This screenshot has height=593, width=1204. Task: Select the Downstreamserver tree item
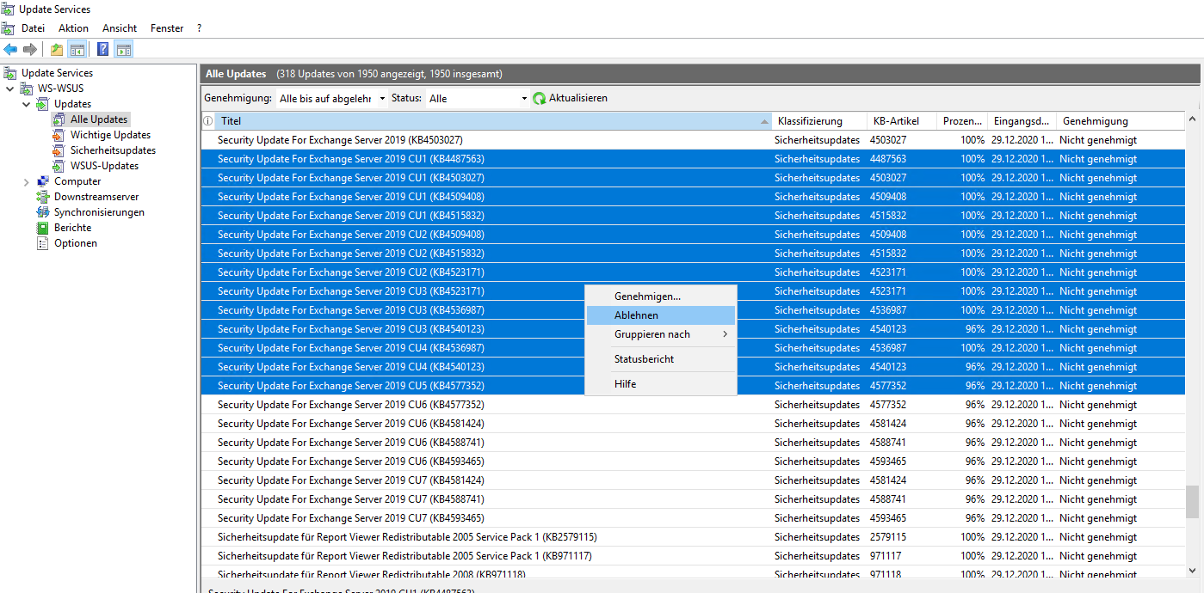tap(96, 197)
